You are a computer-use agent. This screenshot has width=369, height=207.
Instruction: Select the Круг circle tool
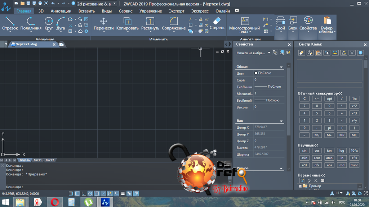pyautogui.click(x=49, y=24)
